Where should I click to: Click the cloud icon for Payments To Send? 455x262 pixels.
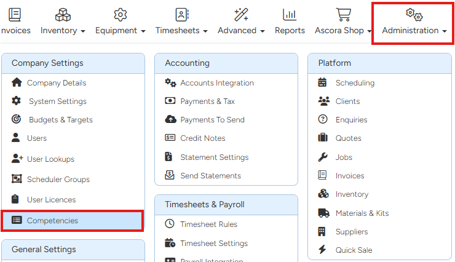point(170,120)
